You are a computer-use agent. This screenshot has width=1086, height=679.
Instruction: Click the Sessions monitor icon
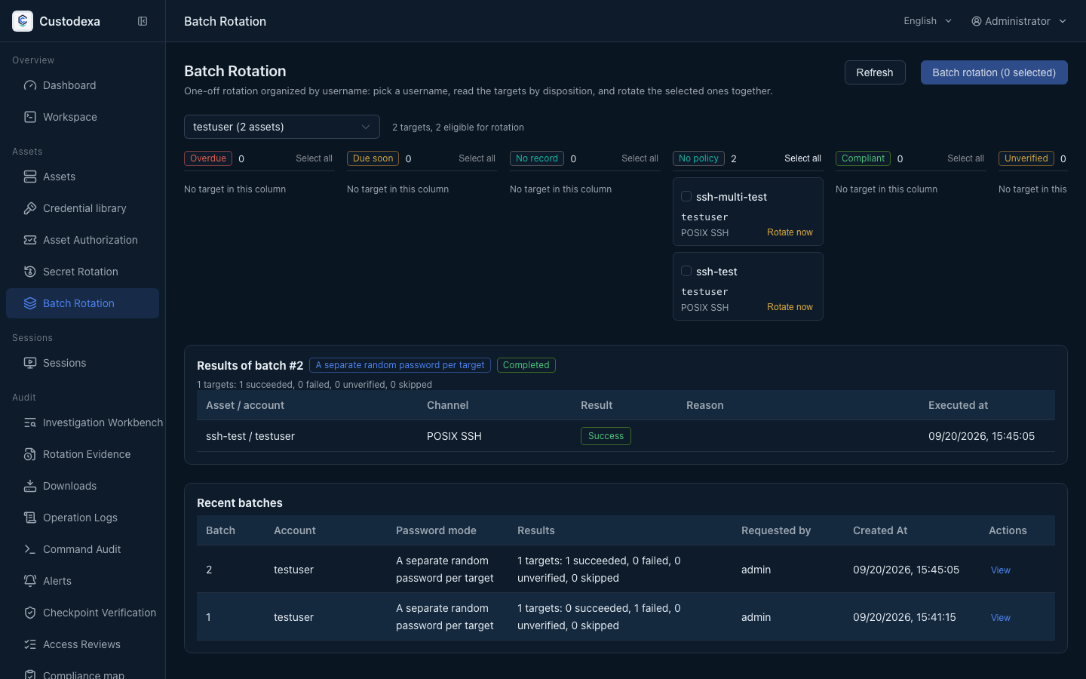point(30,363)
